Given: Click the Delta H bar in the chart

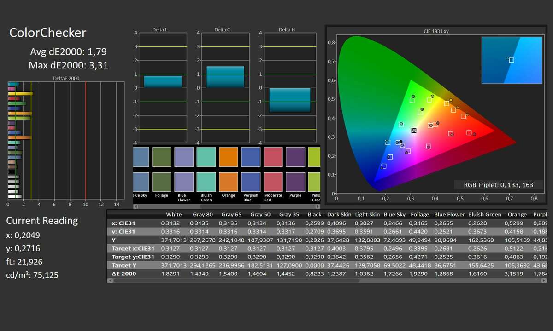Looking at the screenshot, I should [290, 100].
